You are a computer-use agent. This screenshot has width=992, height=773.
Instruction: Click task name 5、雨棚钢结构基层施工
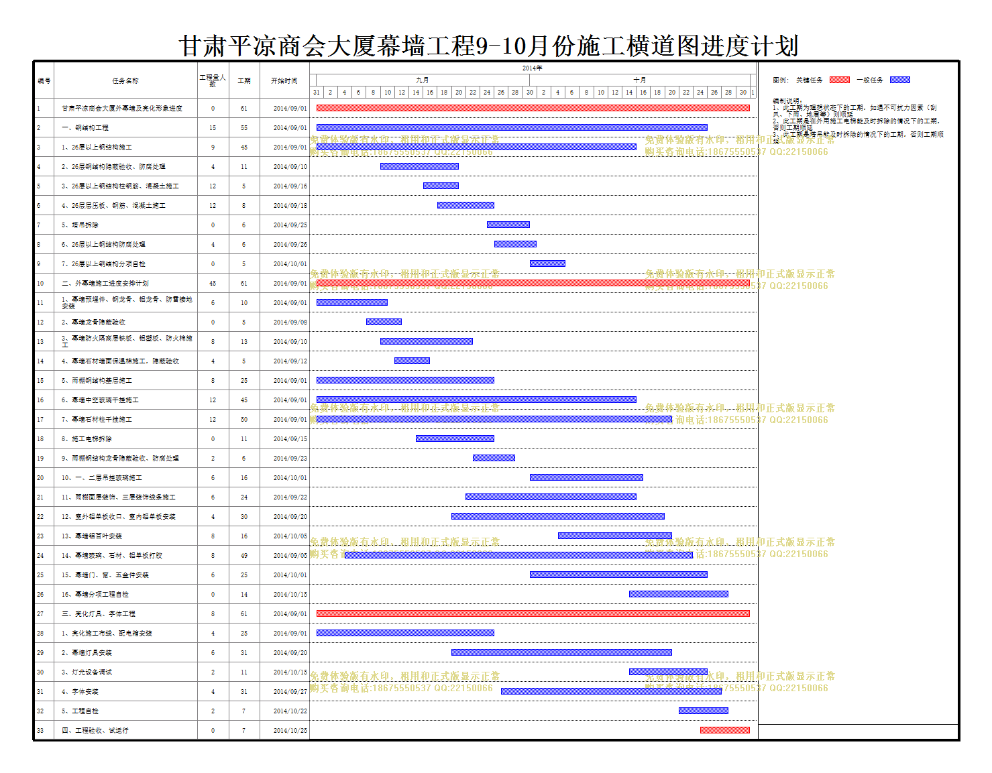point(97,380)
